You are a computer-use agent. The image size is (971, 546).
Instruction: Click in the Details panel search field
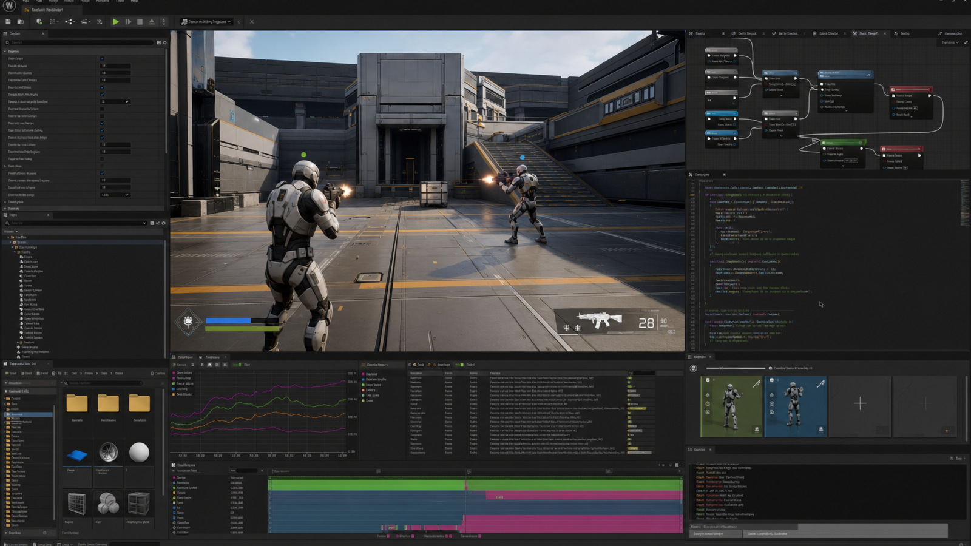coord(79,42)
